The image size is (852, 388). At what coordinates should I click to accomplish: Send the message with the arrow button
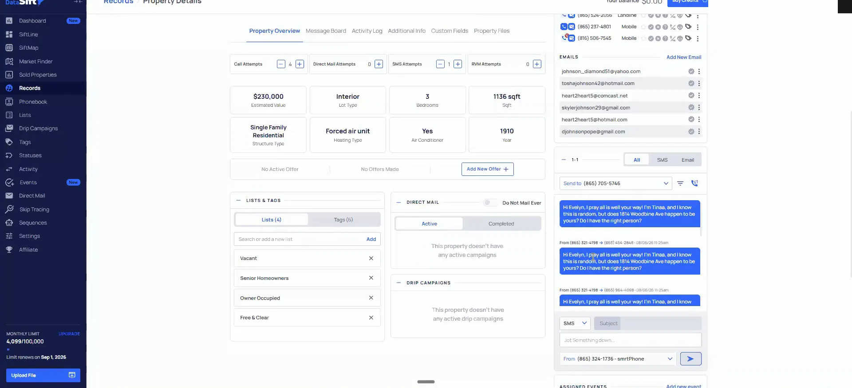(x=690, y=359)
